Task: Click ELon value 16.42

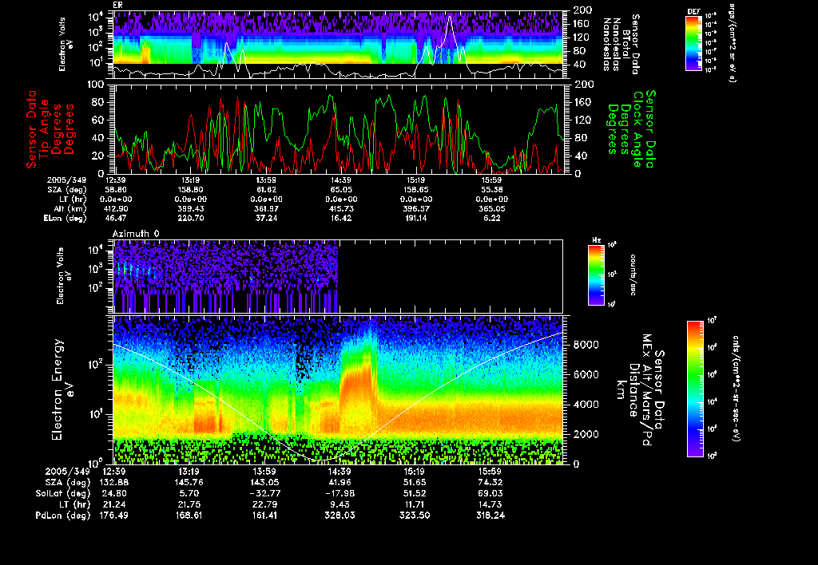Action: [x=341, y=219]
